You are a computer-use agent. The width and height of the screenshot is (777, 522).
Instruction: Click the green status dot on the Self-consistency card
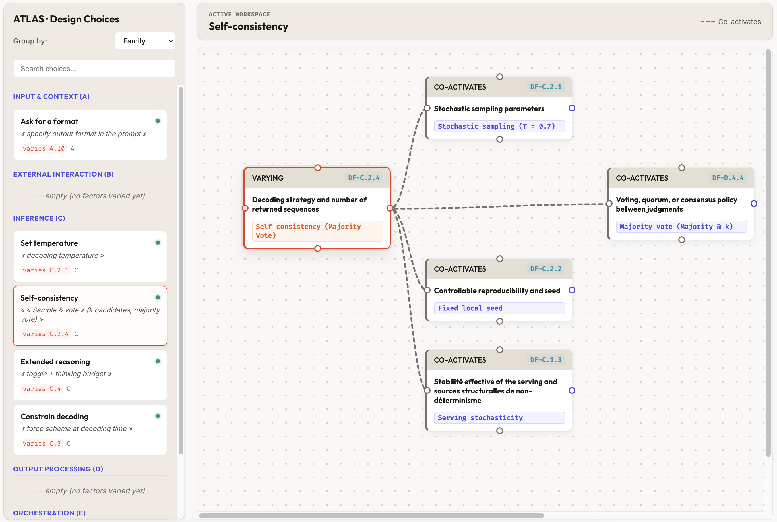158,297
